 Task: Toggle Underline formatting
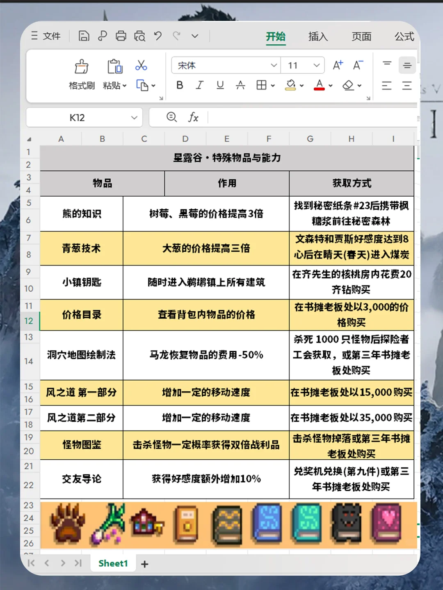pos(220,85)
